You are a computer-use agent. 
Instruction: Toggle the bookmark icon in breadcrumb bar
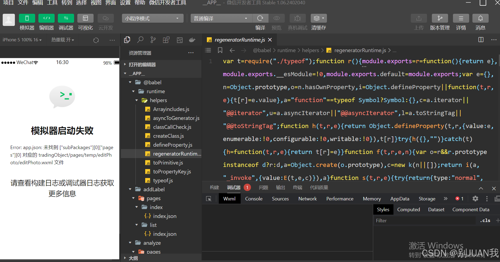click(220, 50)
